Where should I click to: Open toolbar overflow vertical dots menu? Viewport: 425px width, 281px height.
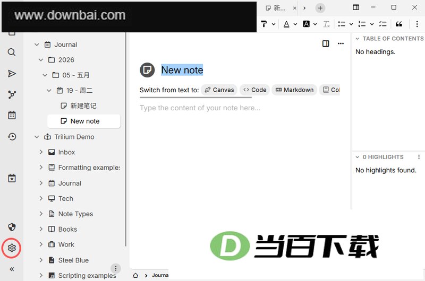pyautogui.click(x=417, y=24)
